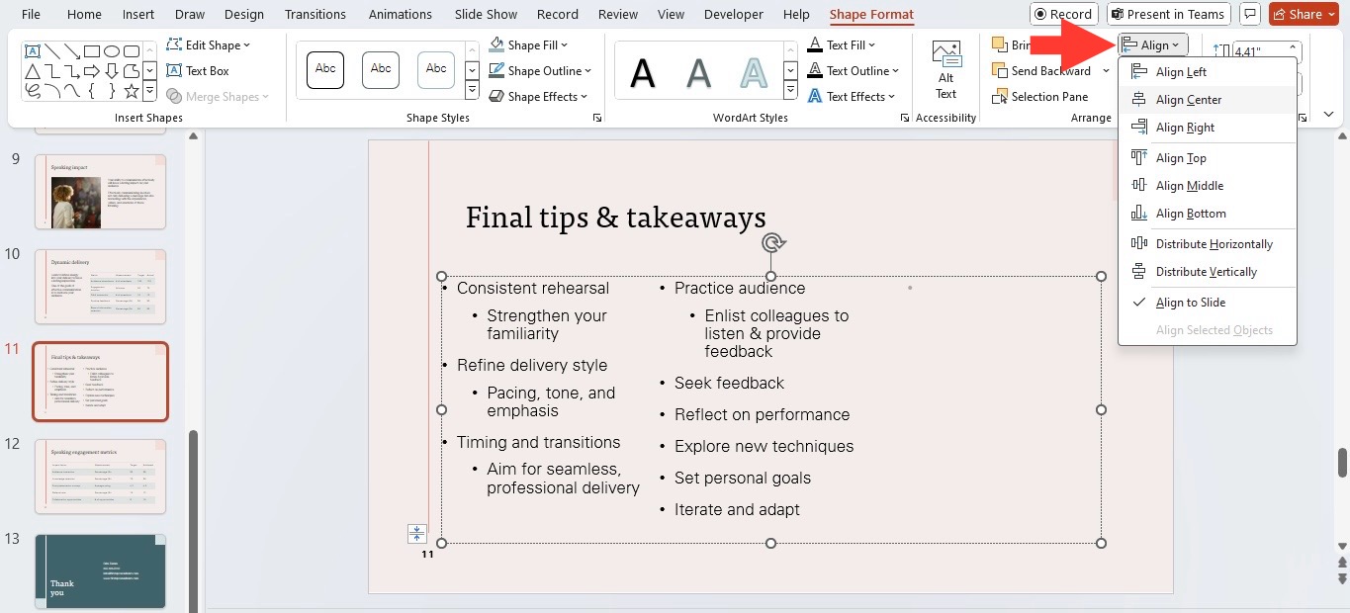The image size is (1350, 613).
Task: Switch to the Animations tab
Action: [401, 15]
